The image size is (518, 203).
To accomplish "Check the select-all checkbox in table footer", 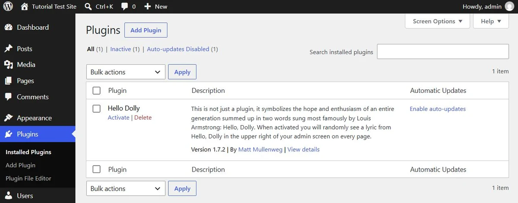I will coord(97,169).
